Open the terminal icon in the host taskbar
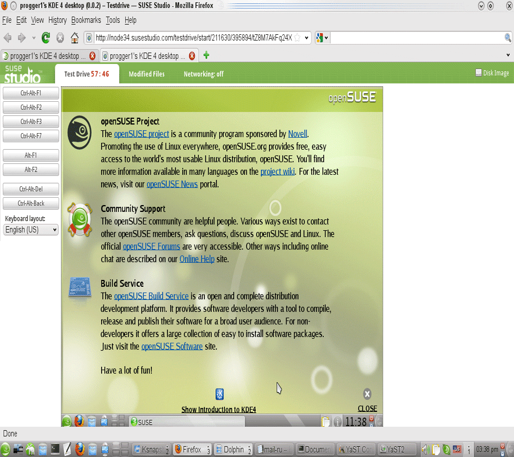 [x=55, y=449]
